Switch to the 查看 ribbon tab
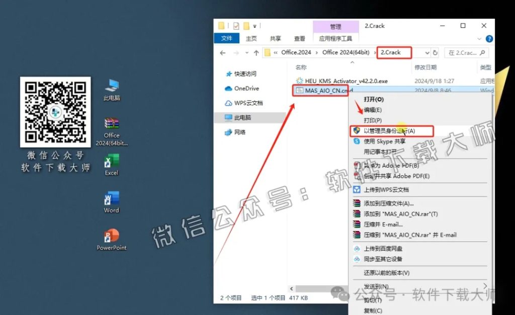Screen dimensions: 515x315 point(300,38)
